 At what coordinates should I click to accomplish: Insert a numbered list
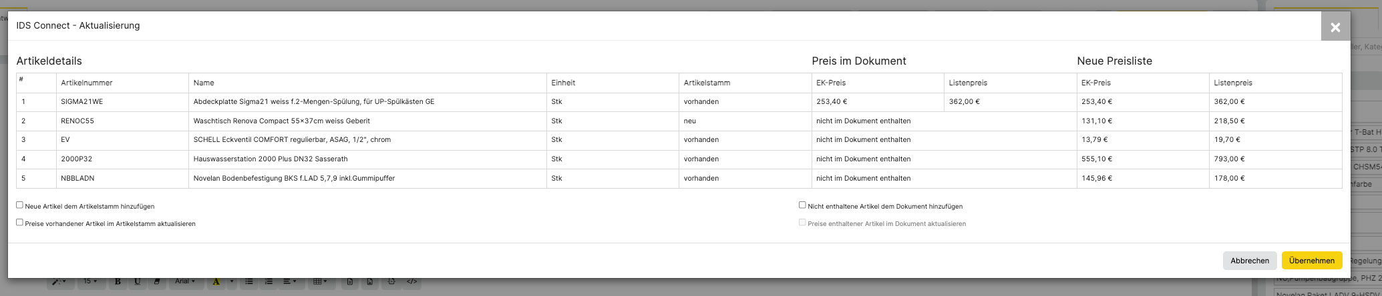[x=269, y=281]
